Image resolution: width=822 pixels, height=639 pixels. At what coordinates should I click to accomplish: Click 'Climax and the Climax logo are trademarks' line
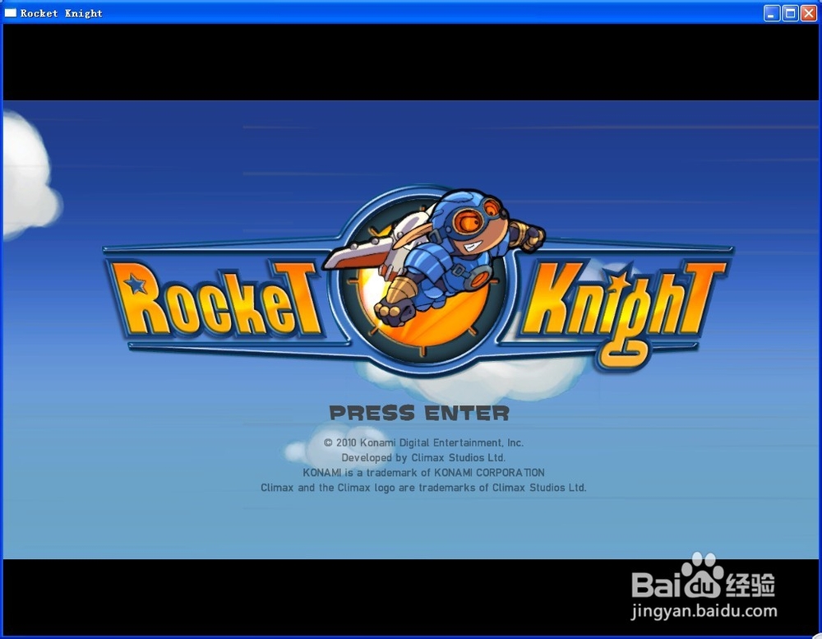pos(423,488)
